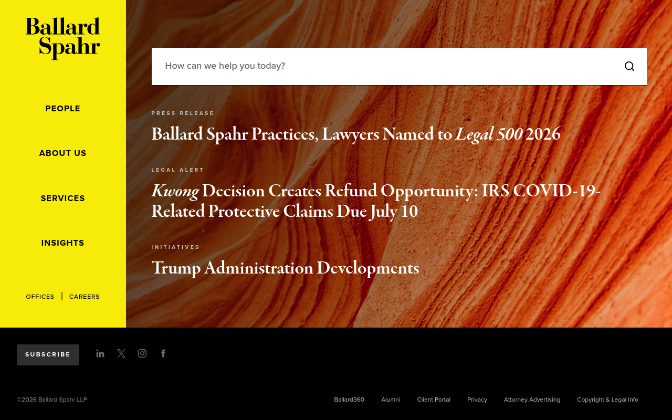The width and height of the screenshot is (672, 420).
Task: Open the Kwong Decision legal alert
Action: click(x=376, y=202)
